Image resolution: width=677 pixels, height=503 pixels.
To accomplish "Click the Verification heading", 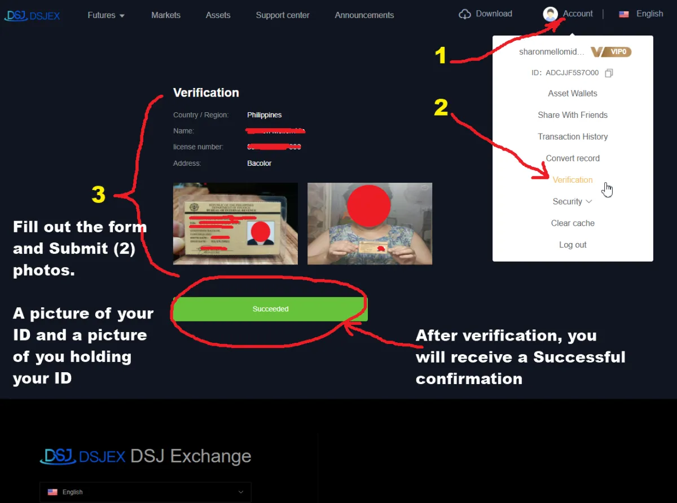I will click(x=206, y=93).
